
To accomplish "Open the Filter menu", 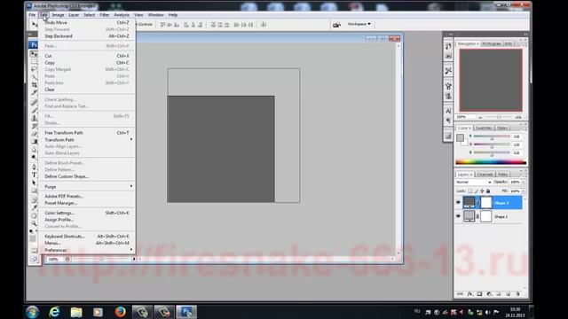I will tap(105, 15).
